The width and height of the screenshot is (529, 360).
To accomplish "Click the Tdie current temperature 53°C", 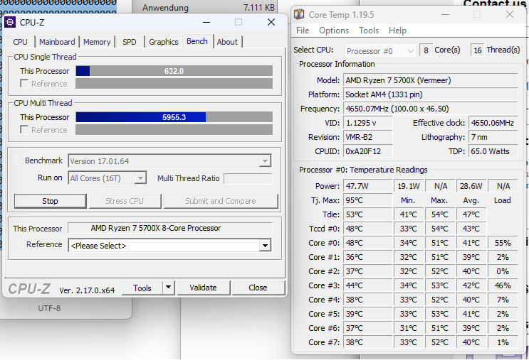I will [x=367, y=214].
